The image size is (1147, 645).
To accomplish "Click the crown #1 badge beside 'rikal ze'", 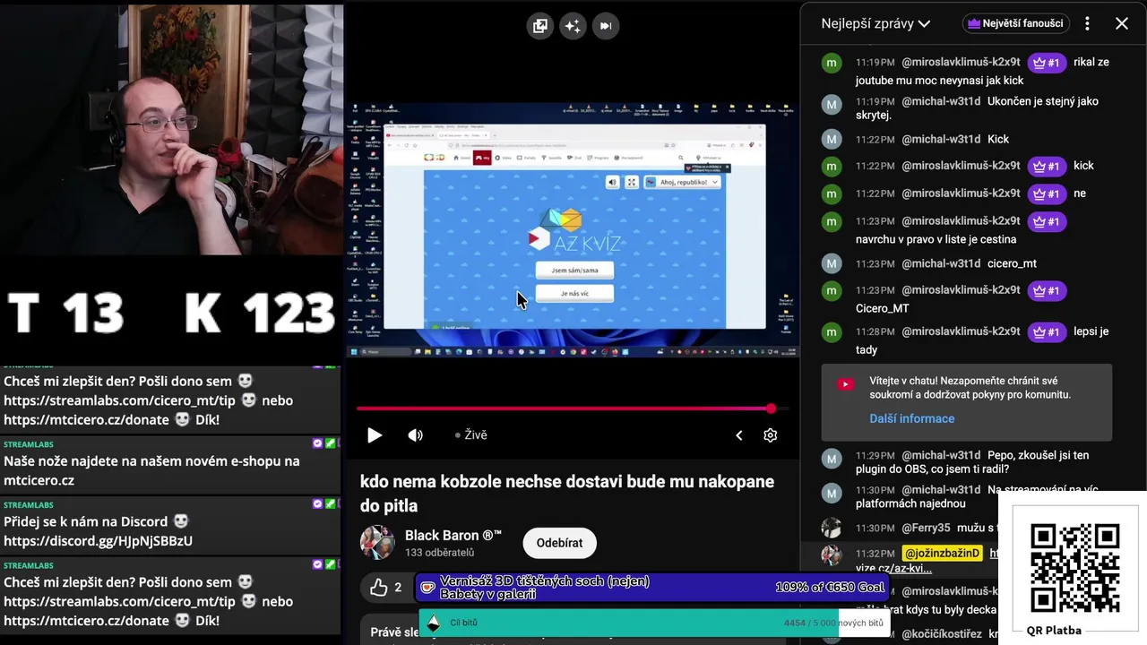I will [x=1047, y=63].
